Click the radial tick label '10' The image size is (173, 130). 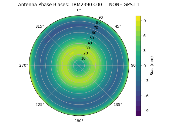point(83,58)
